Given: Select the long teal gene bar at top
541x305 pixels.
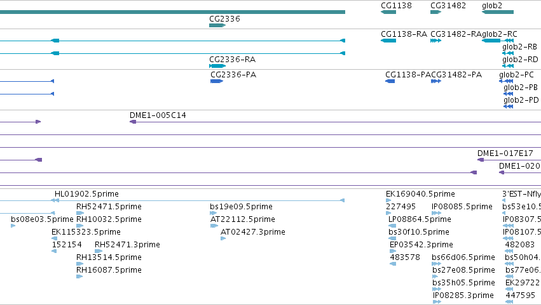Looking at the screenshot, I should click(172, 12).
